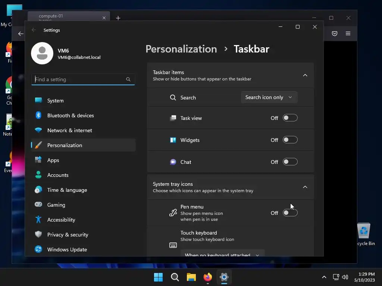382x286 pixels.
Task: Collapse the Taskbar items section
Action: 305,75
